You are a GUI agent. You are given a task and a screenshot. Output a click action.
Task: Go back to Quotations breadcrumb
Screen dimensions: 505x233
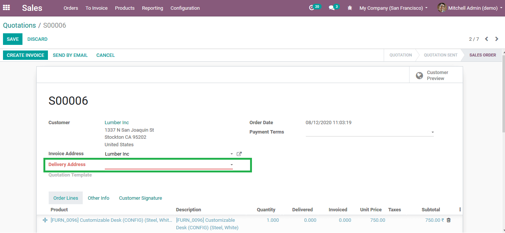pyautogui.click(x=19, y=25)
